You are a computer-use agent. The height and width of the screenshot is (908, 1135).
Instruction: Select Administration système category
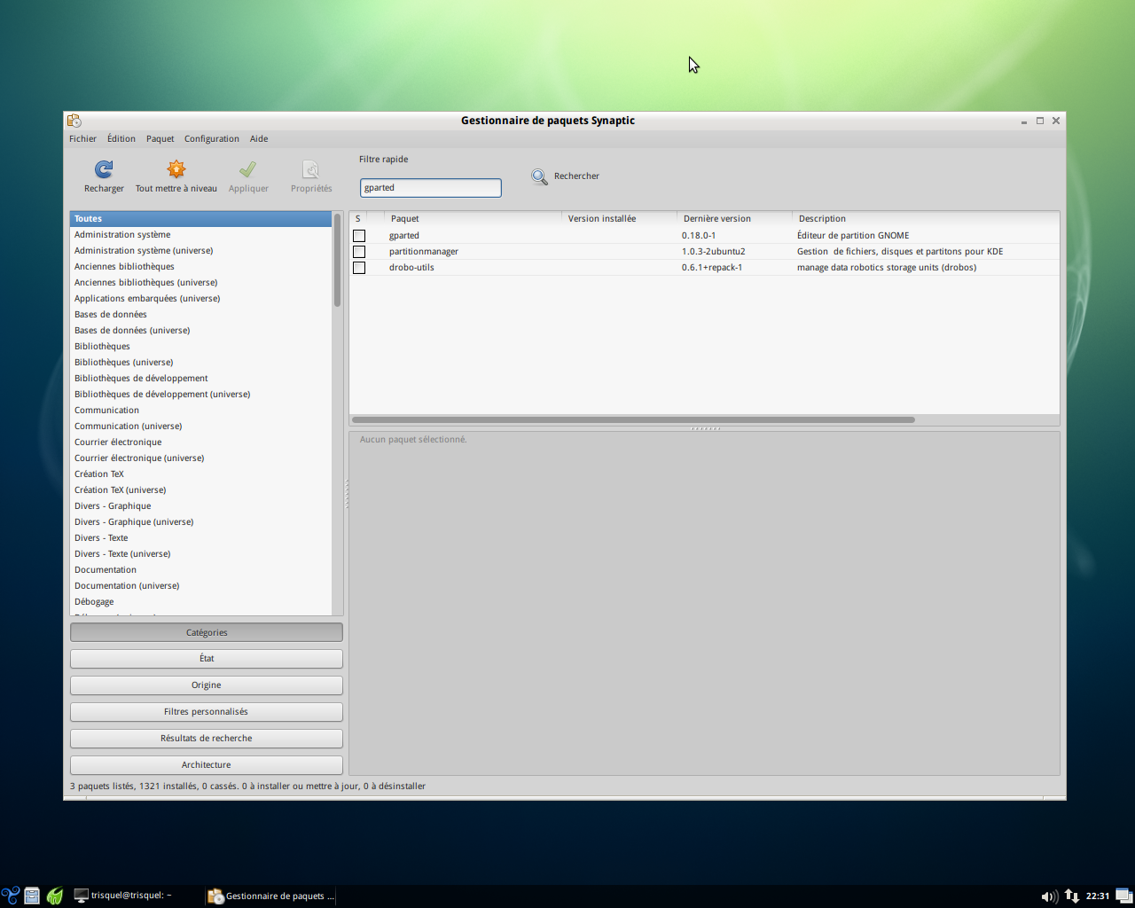[x=200, y=235]
